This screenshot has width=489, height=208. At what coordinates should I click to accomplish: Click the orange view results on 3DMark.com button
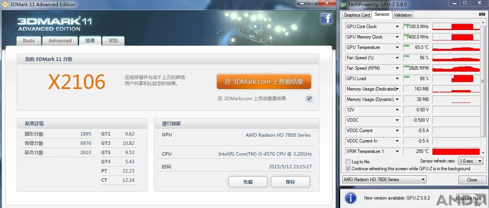click(264, 82)
